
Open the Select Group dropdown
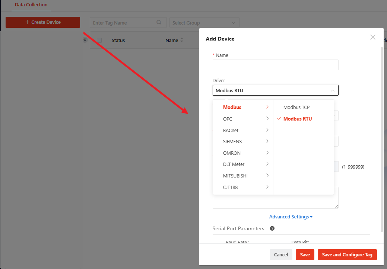pyautogui.click(x=204, y=23)
